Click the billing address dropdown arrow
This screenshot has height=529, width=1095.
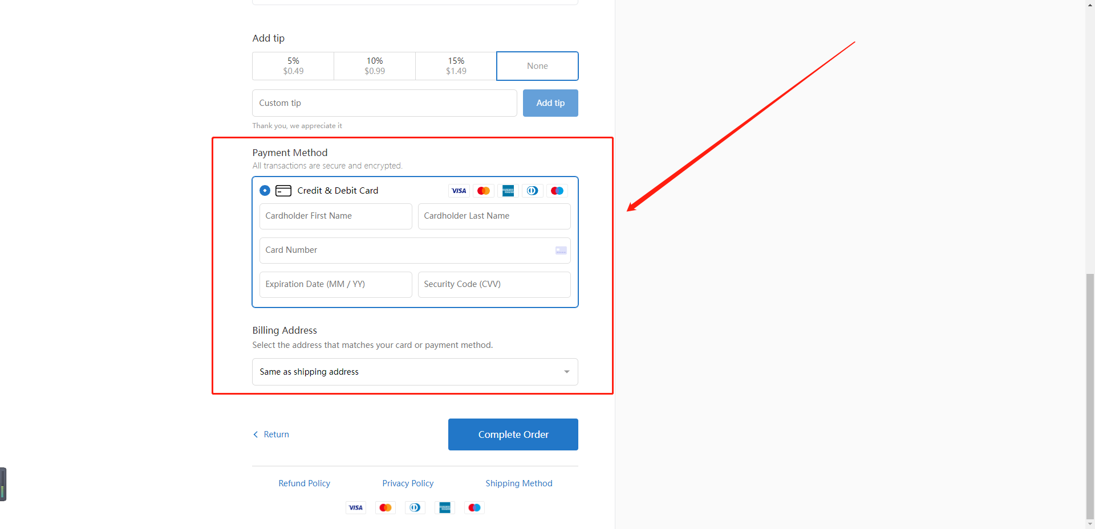(567, 372)
